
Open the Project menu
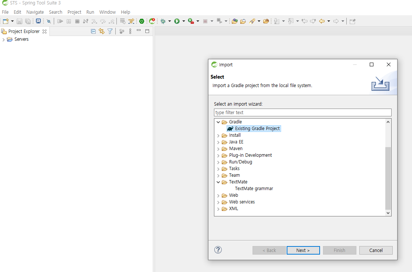coord(75,12)
